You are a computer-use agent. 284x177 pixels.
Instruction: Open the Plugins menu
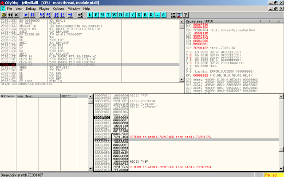tap(45, 8)
